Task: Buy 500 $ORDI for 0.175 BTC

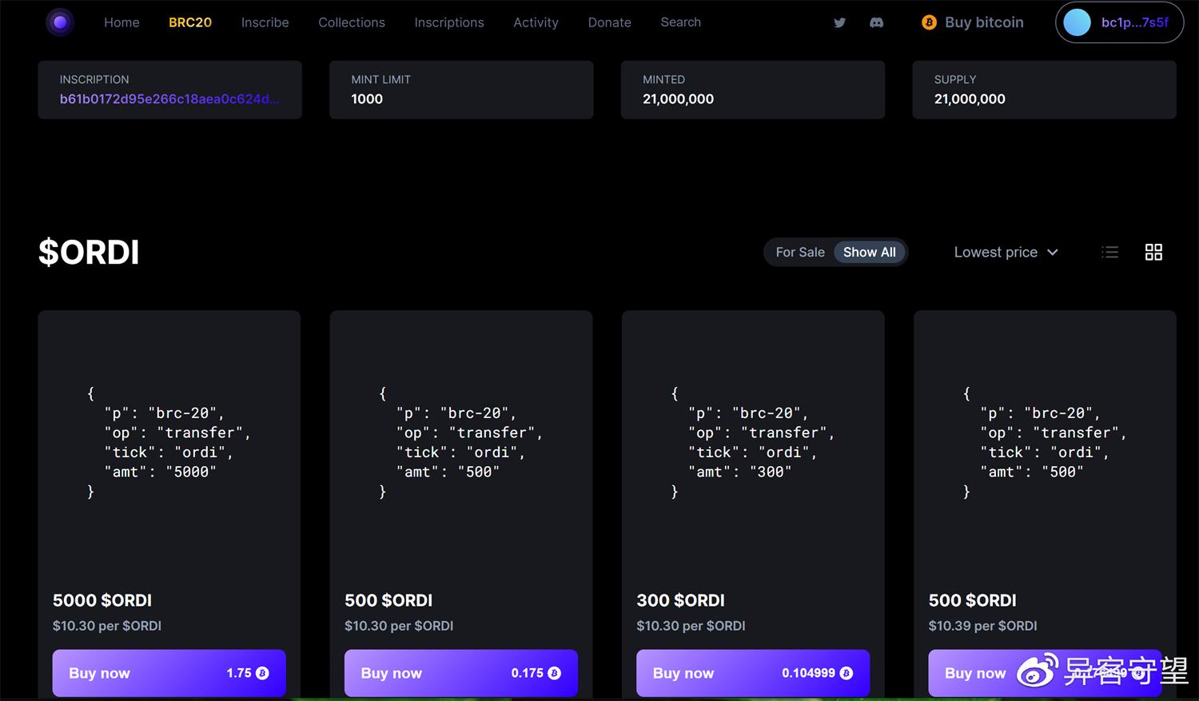Action: click(x=460, y=673)
